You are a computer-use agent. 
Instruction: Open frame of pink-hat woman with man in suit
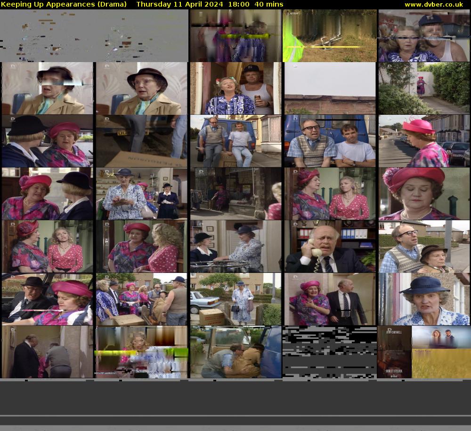(330, 299)
